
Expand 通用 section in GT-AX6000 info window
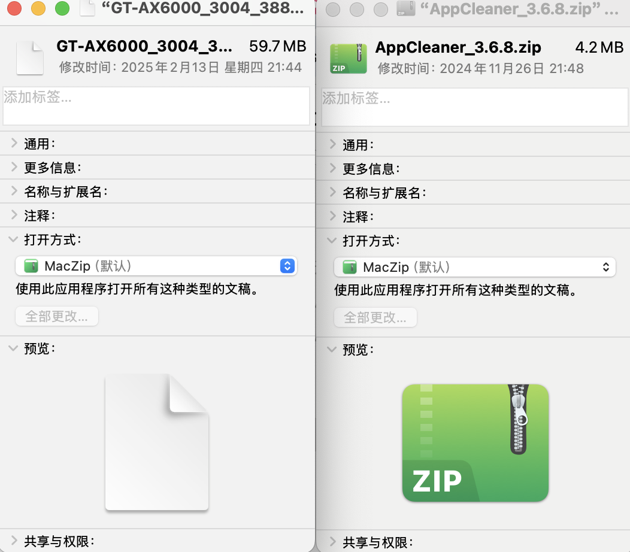click(x=14, y=143)
